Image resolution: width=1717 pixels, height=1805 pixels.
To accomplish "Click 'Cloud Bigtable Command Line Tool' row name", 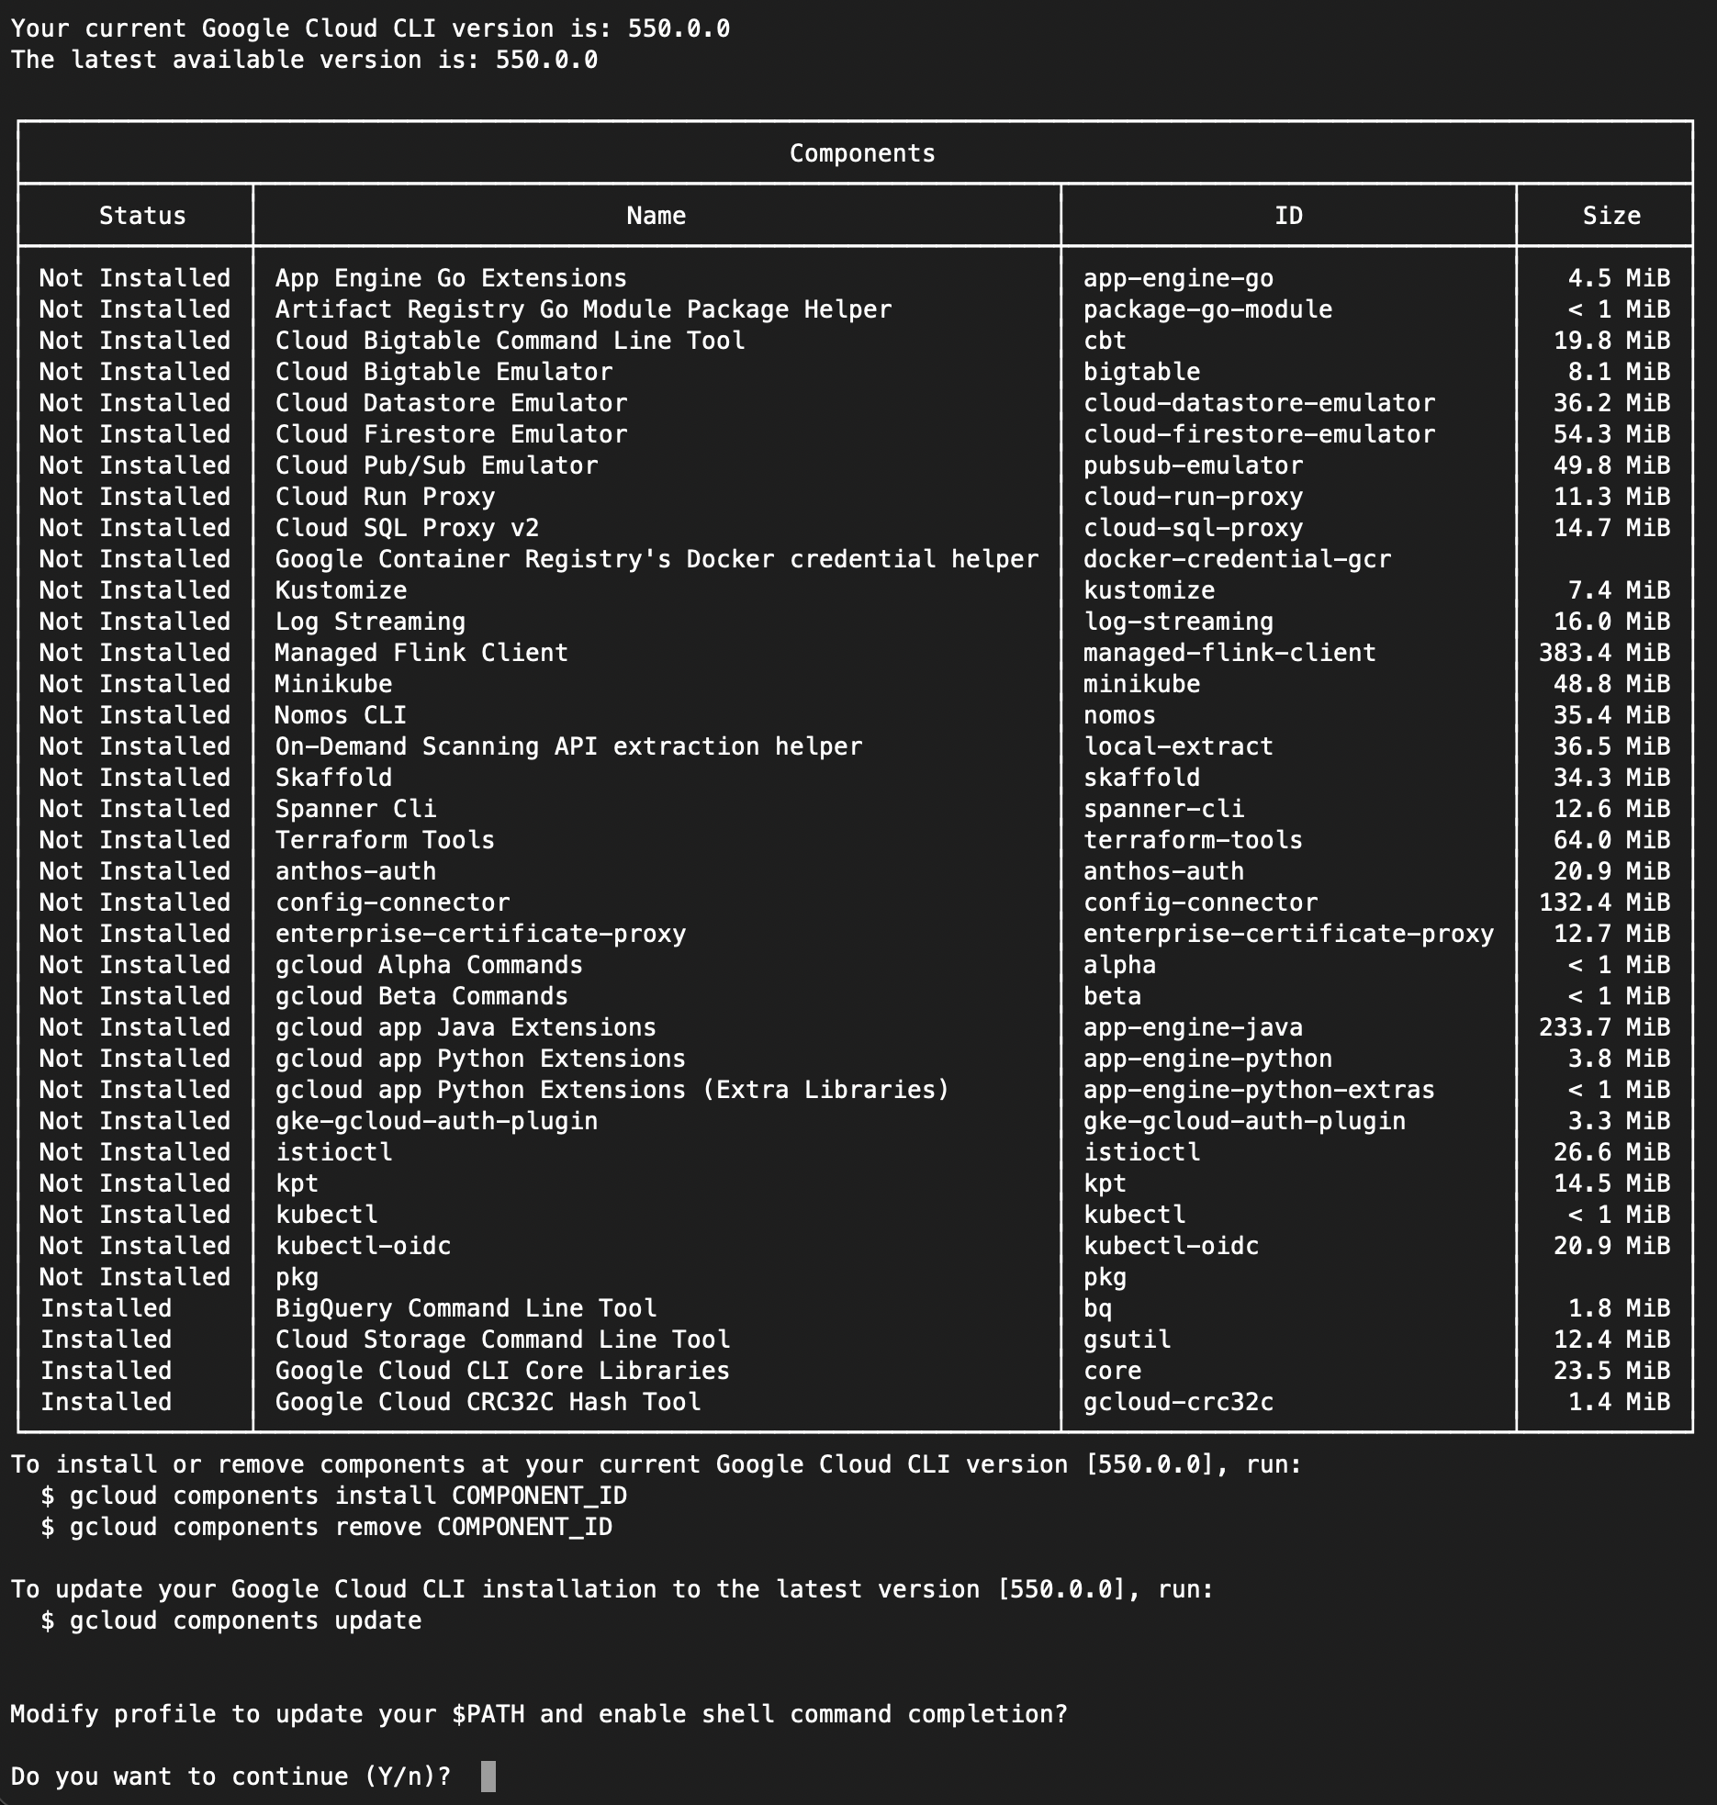I will (510, 341).
